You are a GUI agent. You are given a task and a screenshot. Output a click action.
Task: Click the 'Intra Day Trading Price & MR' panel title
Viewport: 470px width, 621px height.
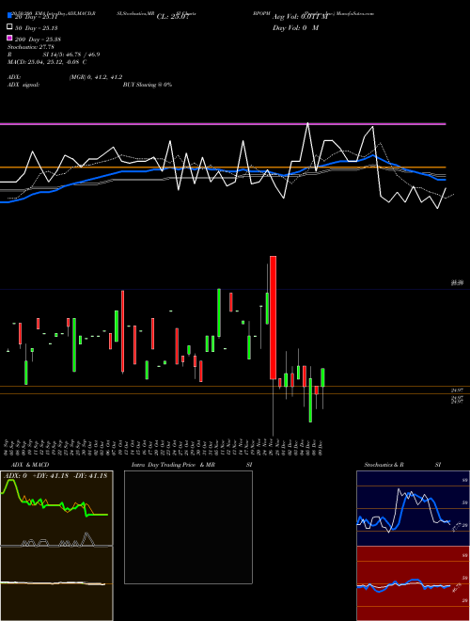173,465
